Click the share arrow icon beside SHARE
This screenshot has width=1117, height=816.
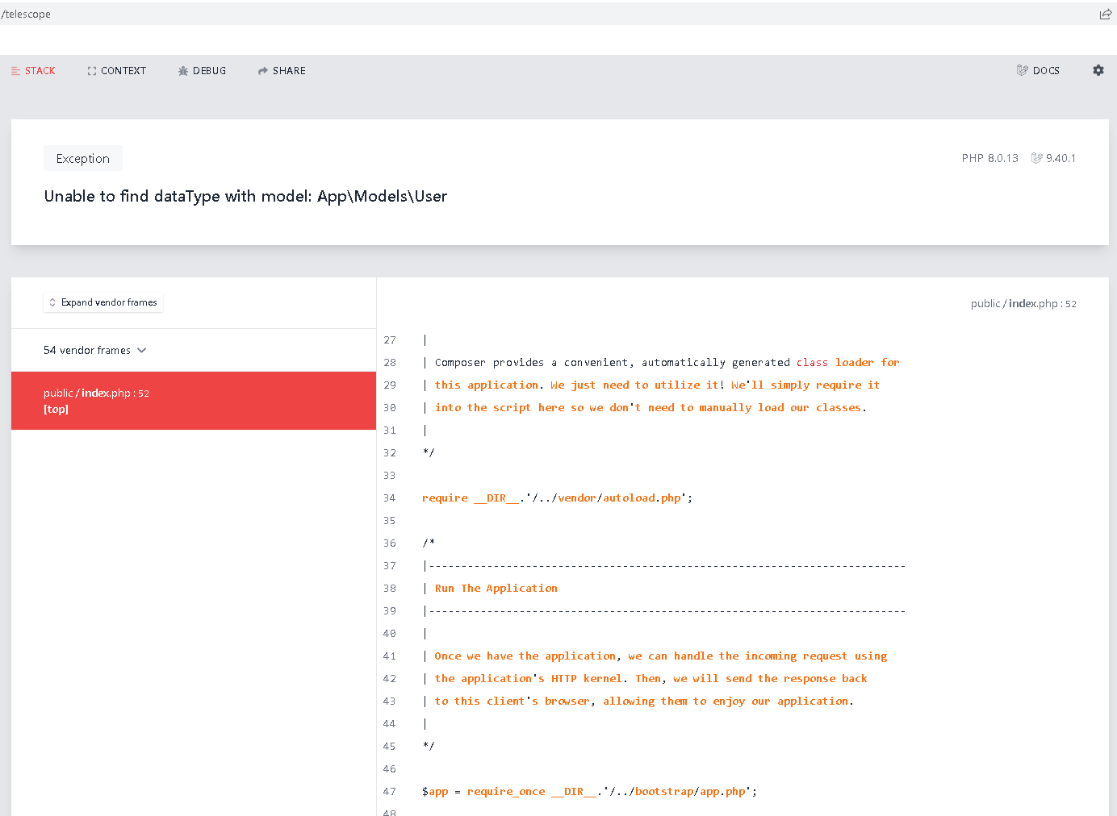[261, 70]
